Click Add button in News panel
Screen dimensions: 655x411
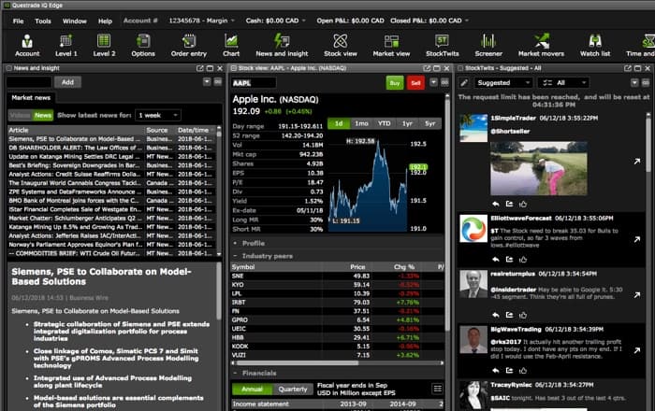tap(67, 82)
